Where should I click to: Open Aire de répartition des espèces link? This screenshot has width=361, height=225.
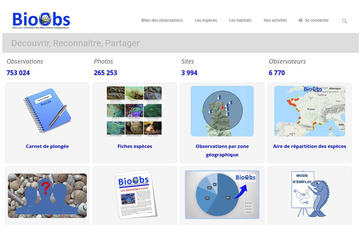click(x=310, y=146)
